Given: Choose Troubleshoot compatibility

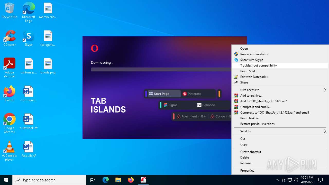Looking at the screenshot, I should coord(280,66).
